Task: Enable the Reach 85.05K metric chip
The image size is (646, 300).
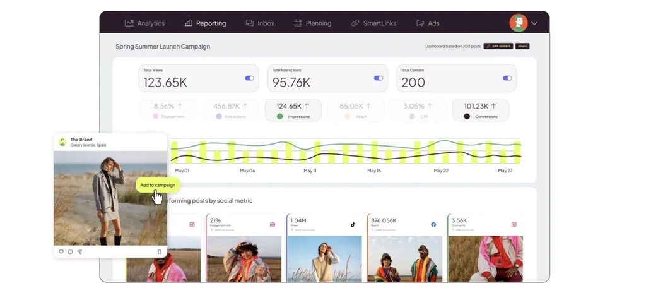Action: click(x=356, y=111)
